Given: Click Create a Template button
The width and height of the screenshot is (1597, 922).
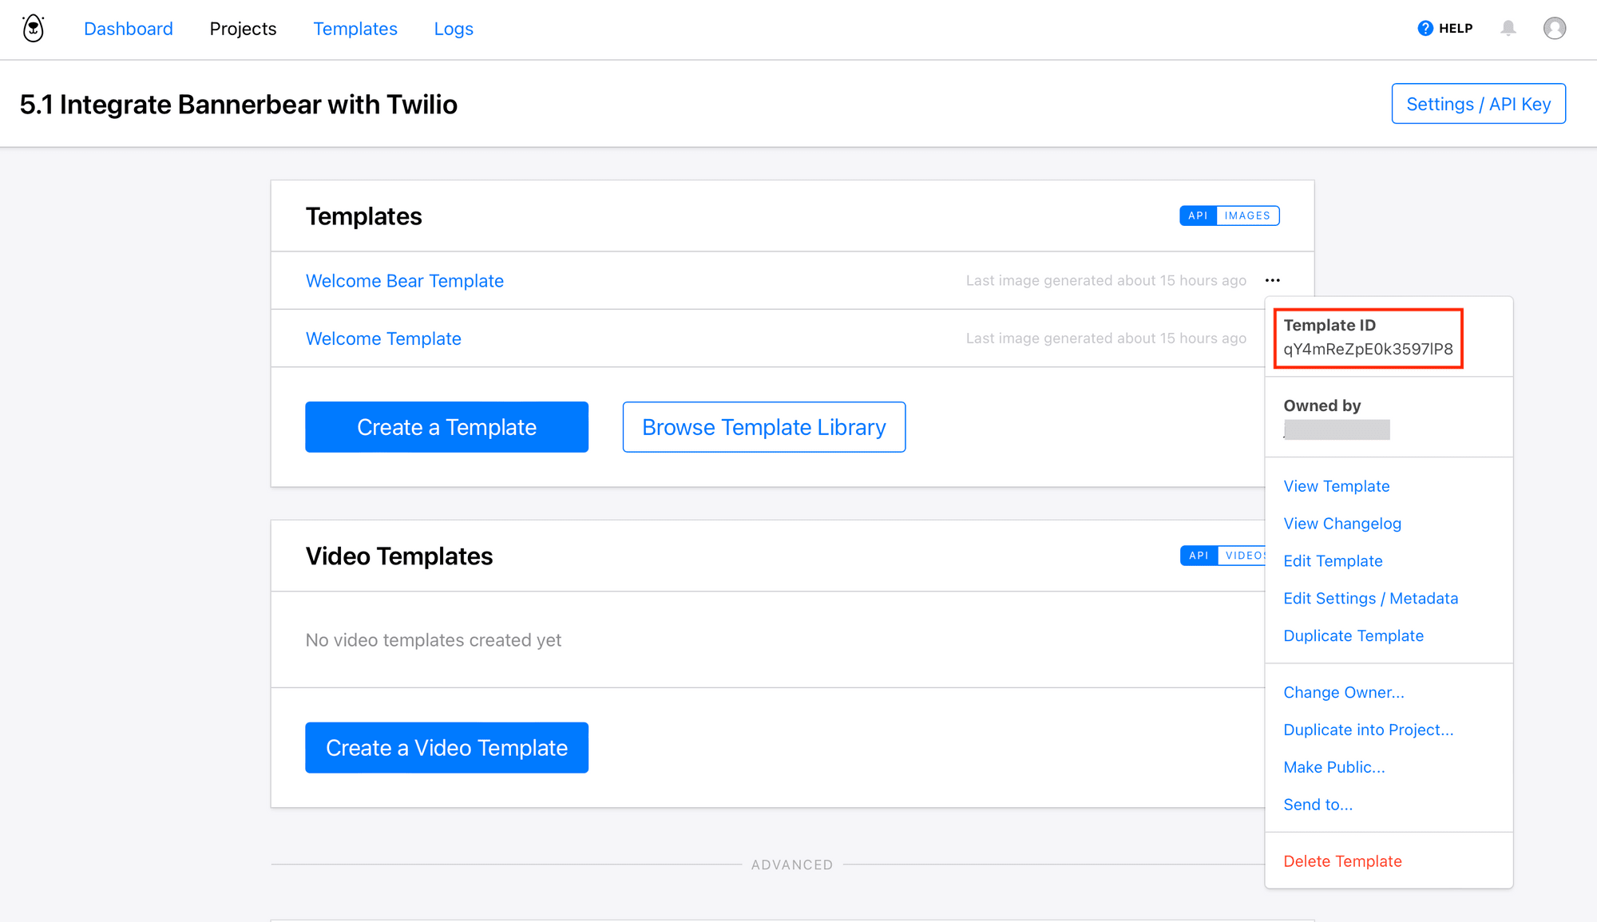Looking at the screenshot, I should point(446,427).
